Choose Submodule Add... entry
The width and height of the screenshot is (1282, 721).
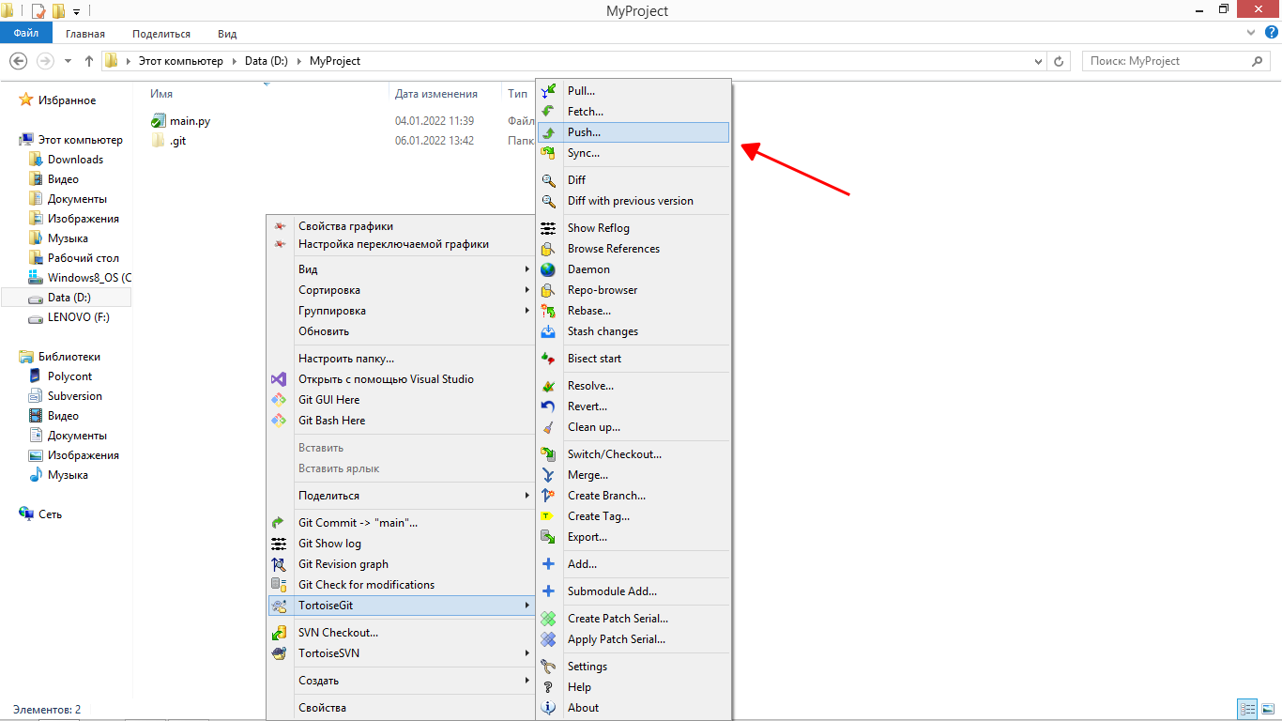pyautogui.click(x=633, y=591)
